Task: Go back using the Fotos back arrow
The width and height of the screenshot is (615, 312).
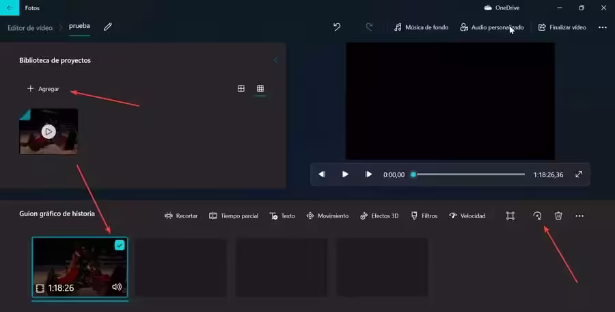Action: 10,8
